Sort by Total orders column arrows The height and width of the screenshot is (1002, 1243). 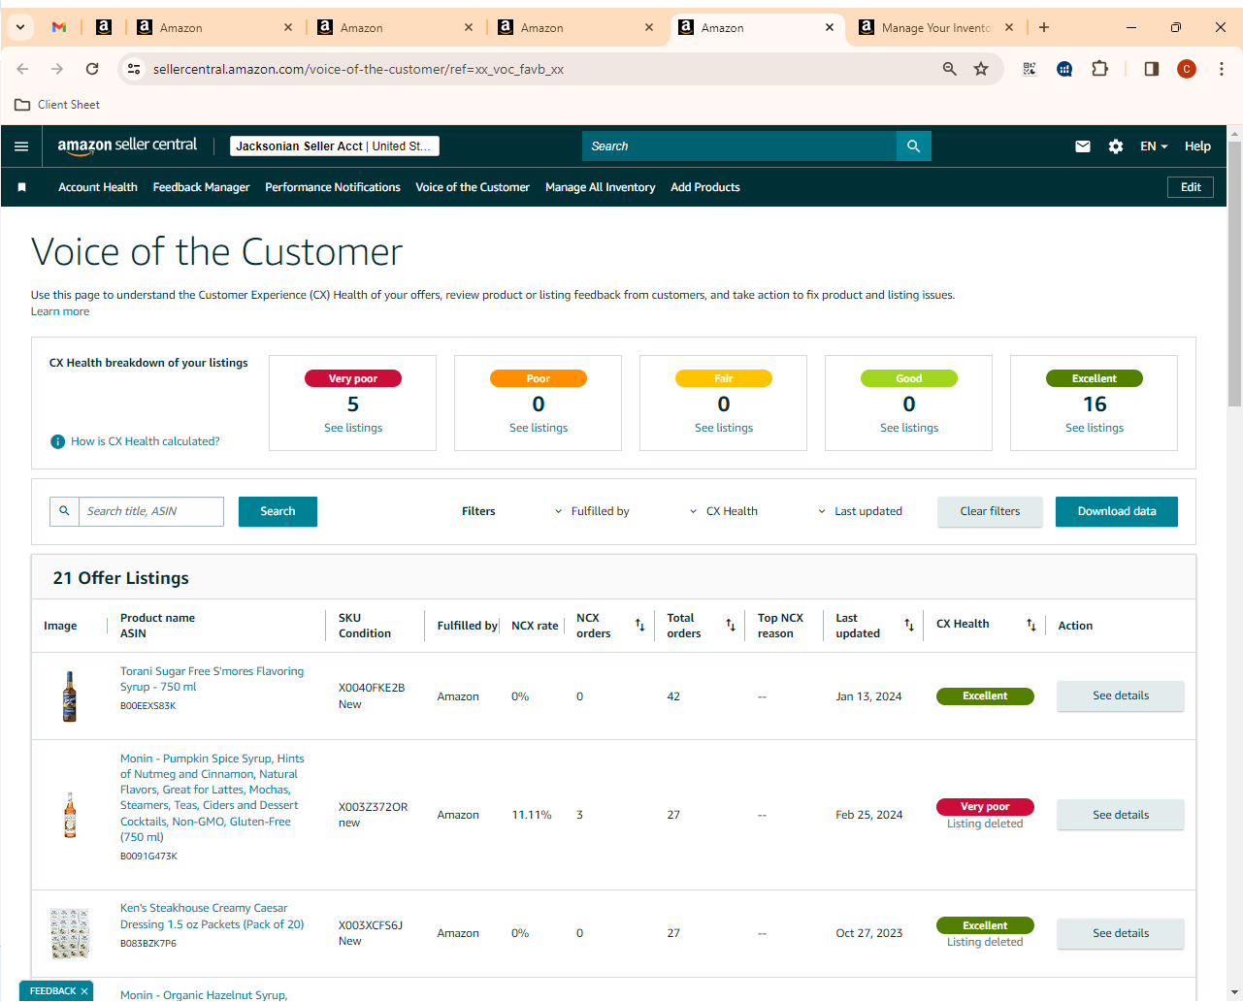[731, 626]
